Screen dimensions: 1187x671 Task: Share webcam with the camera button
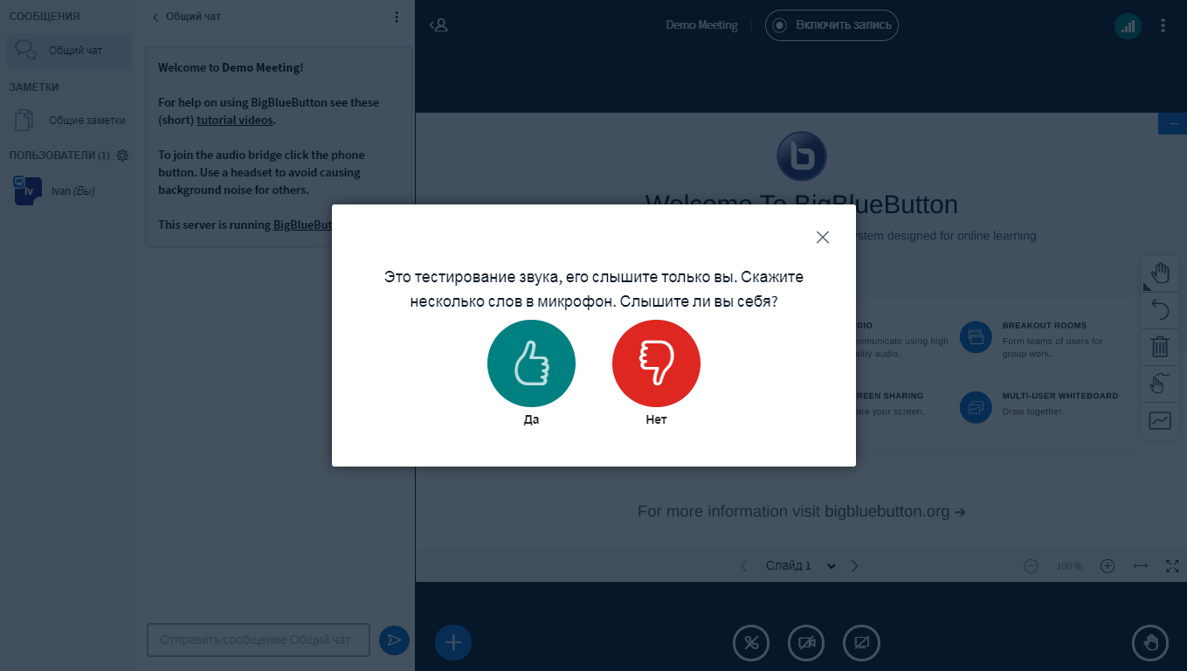pos(806,643)
